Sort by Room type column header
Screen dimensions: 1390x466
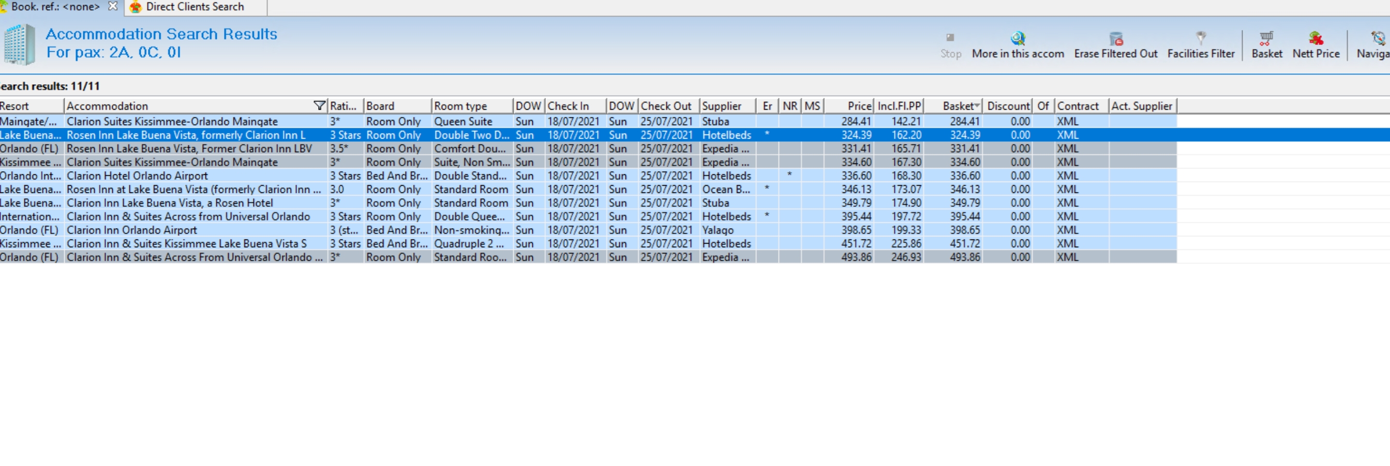[x=472, y=106]
